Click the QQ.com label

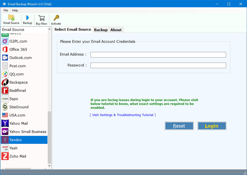pyautogui.click(x=16, y=74)
